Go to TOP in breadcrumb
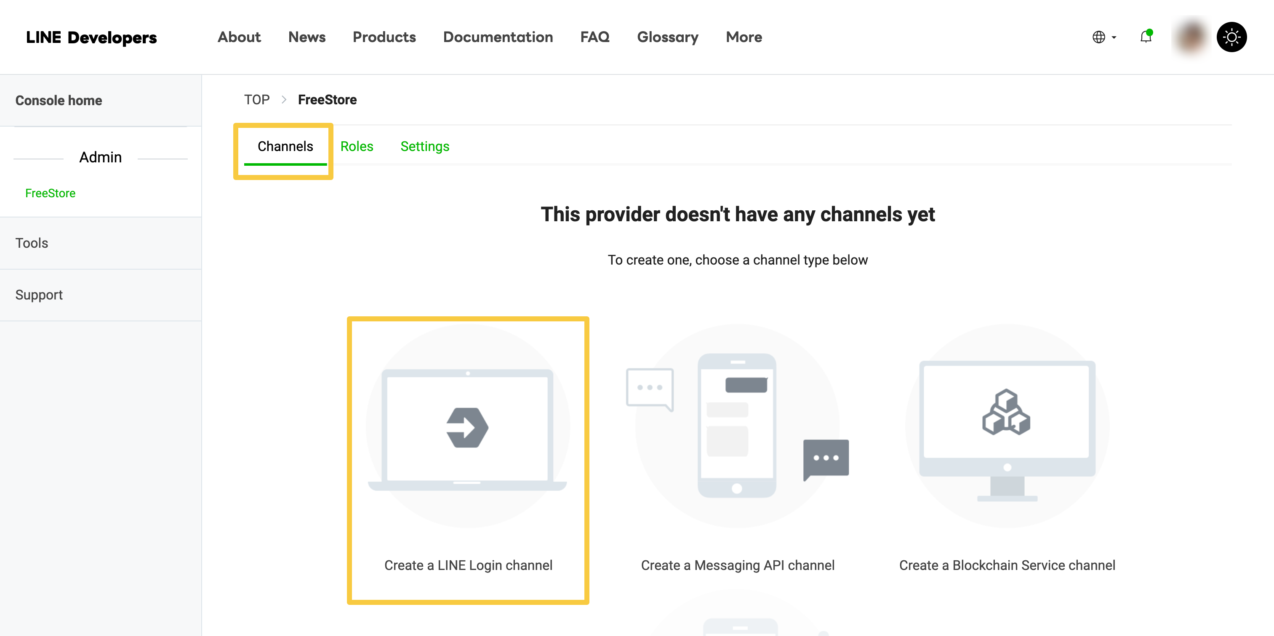This screenshot has height=636, width=1274. click(257, 100)
